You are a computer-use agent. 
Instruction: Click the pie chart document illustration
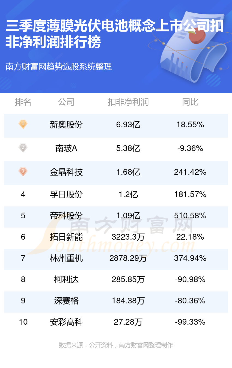click(x=191, y=46)
